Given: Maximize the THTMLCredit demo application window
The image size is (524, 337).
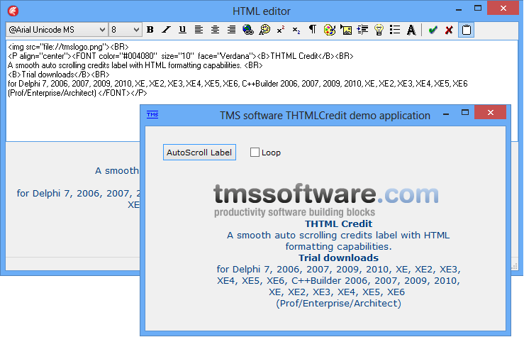Looking at the screenshot, I should pos(465,112).
